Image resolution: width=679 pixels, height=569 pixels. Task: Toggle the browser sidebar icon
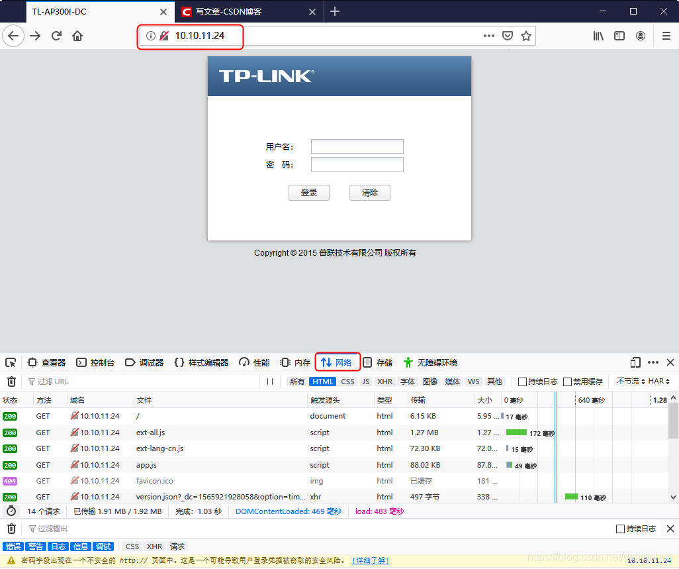pos(619,36)
